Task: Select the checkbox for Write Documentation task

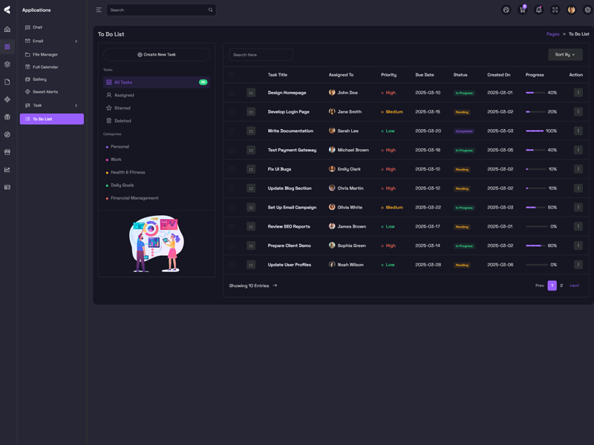Action: [232, 131]
